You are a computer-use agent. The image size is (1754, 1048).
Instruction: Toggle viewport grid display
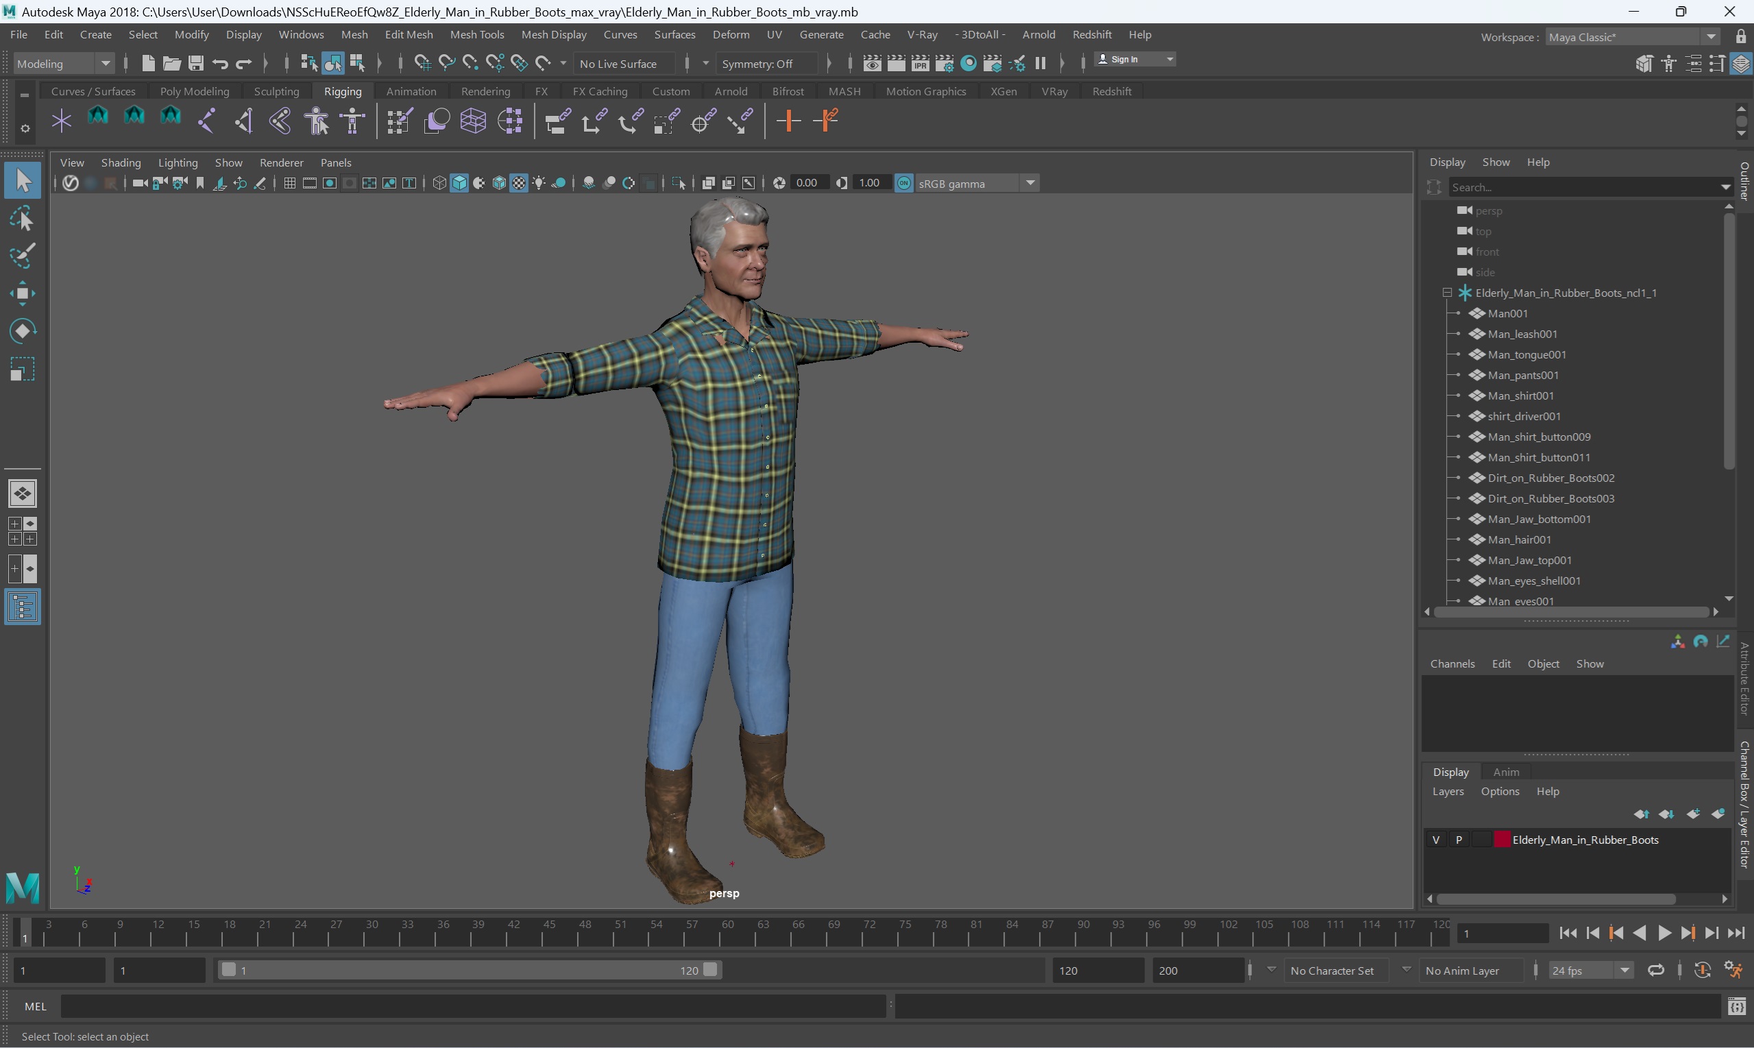pyautogui.click(x=289, y=184)
